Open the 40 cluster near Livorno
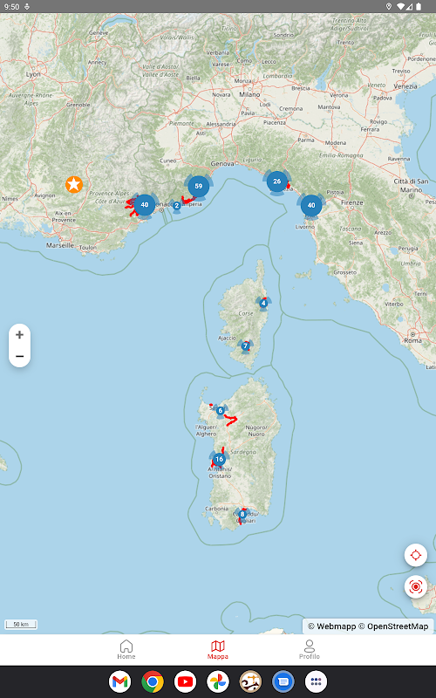Viewport: 436px width, 698px height. pos(311,205)
